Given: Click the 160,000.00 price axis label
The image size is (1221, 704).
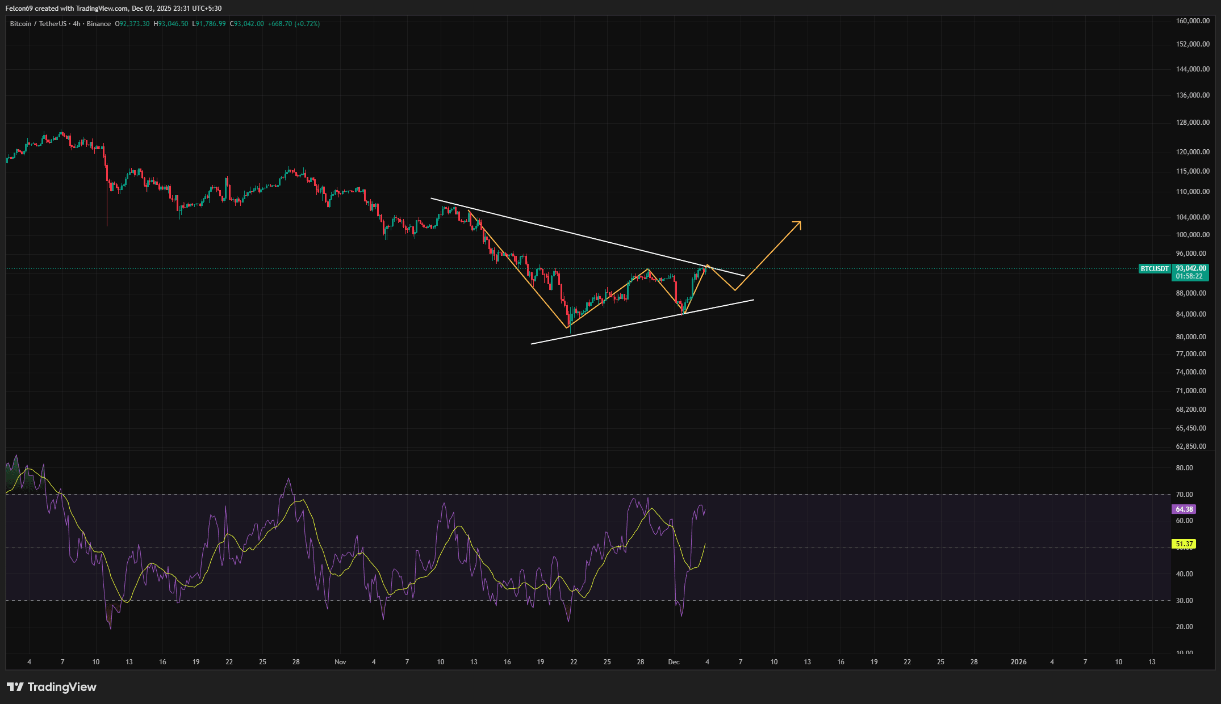Looking at the screenshot, I should click(1193, 21).
